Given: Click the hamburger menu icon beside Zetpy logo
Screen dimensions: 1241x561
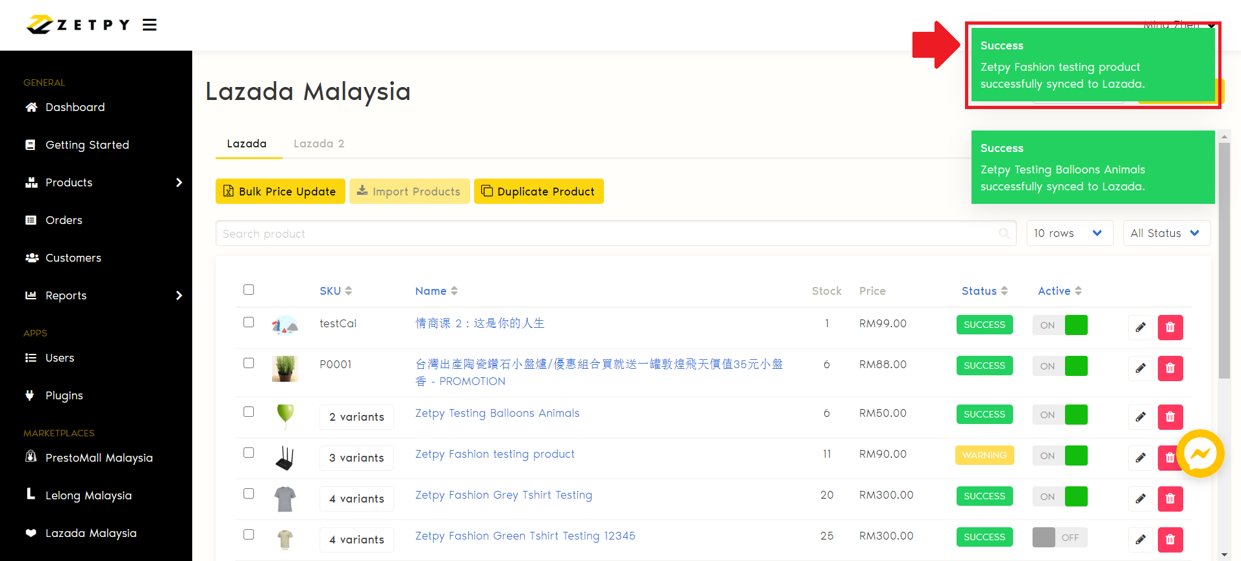Looking at the screenshot, I should [149, 25].
